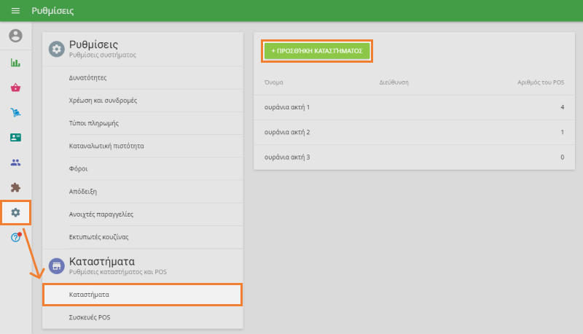Click POS count 4 of ουράνια ακτή 1
The height and width of the screenshot is (334, 583).
click(562, 107)
